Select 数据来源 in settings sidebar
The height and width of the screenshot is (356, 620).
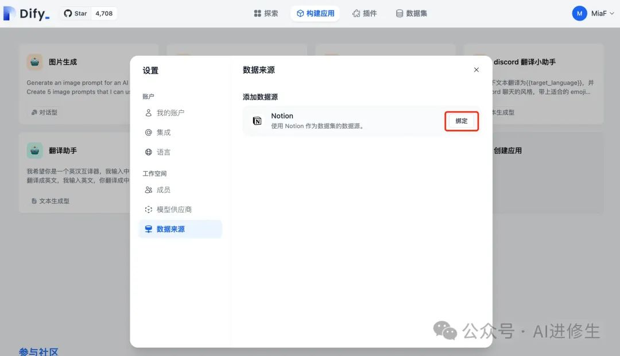[180, 229]
